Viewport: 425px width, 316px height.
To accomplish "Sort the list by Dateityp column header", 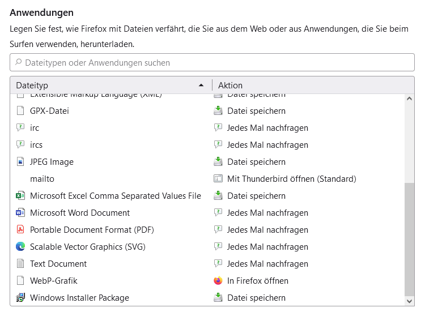I will click(x=108, y=85).
